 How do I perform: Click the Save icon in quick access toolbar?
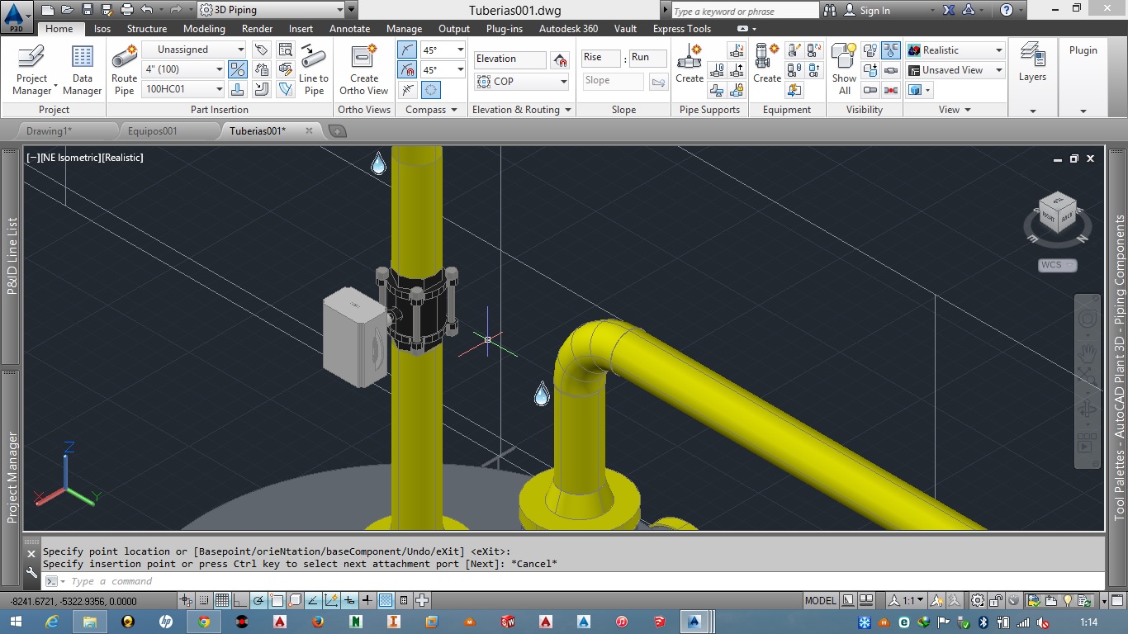click(87, 10)
